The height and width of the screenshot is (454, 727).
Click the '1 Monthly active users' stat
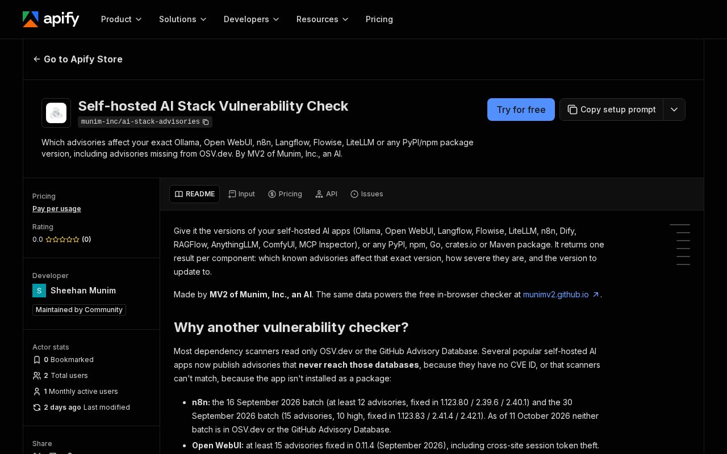click(x=75, y=392)
